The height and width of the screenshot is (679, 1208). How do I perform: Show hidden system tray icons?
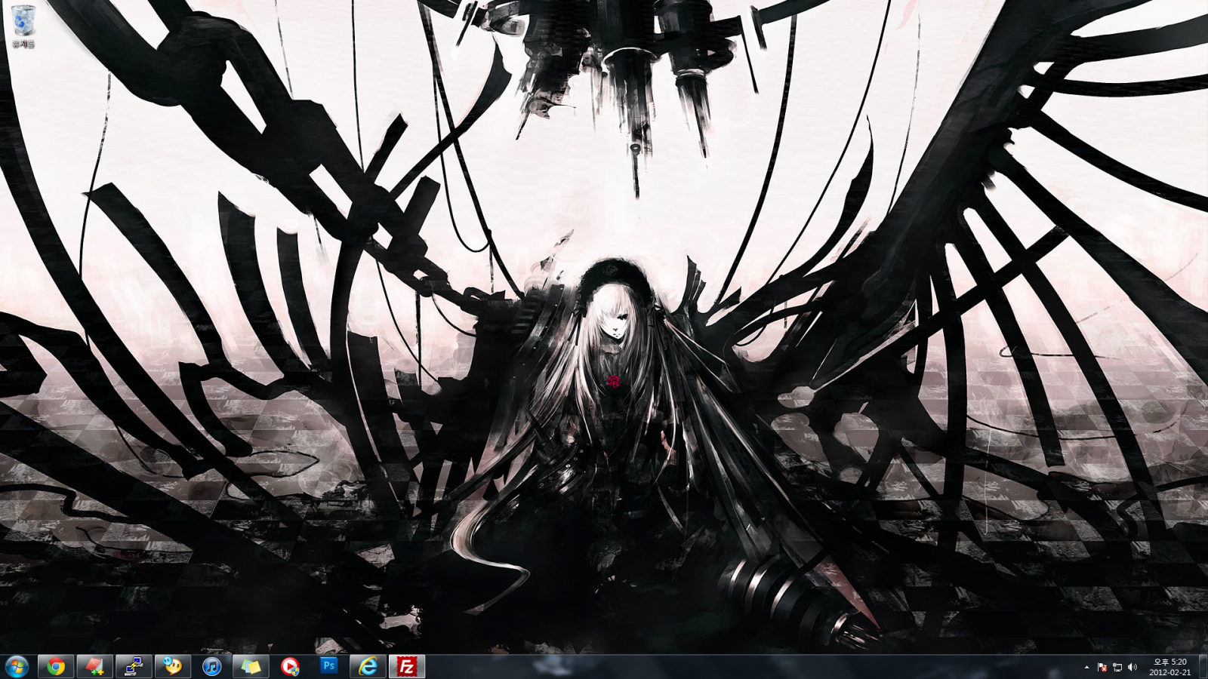[1086, 667]
